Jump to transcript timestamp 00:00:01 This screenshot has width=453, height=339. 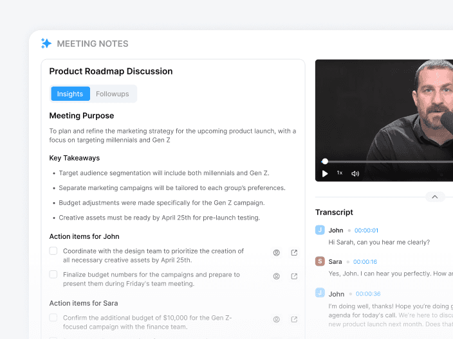366,230
